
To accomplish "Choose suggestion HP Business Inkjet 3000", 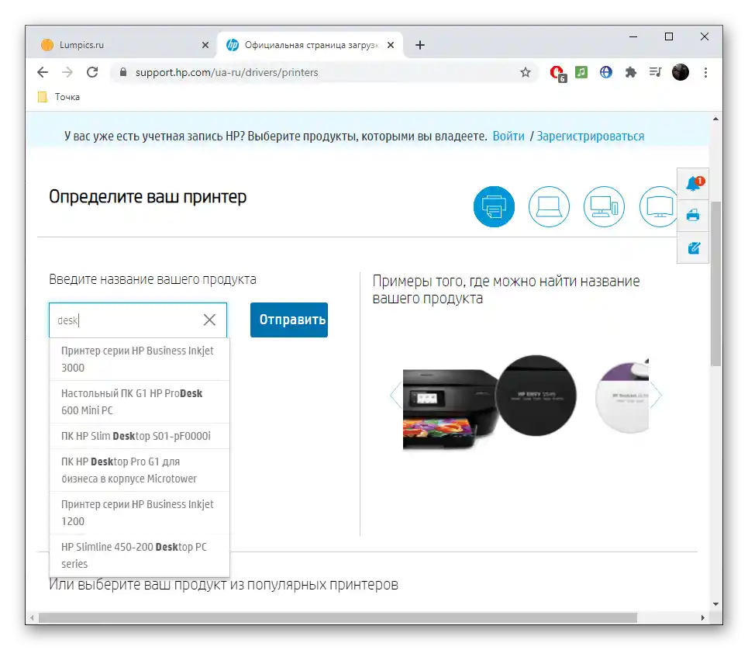I will coord(140,359).
